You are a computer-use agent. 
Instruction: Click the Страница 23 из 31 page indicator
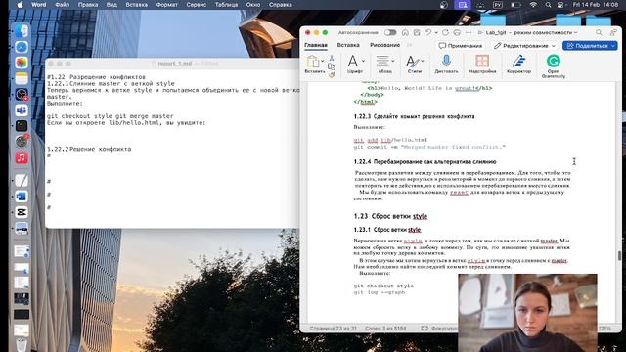333,329
